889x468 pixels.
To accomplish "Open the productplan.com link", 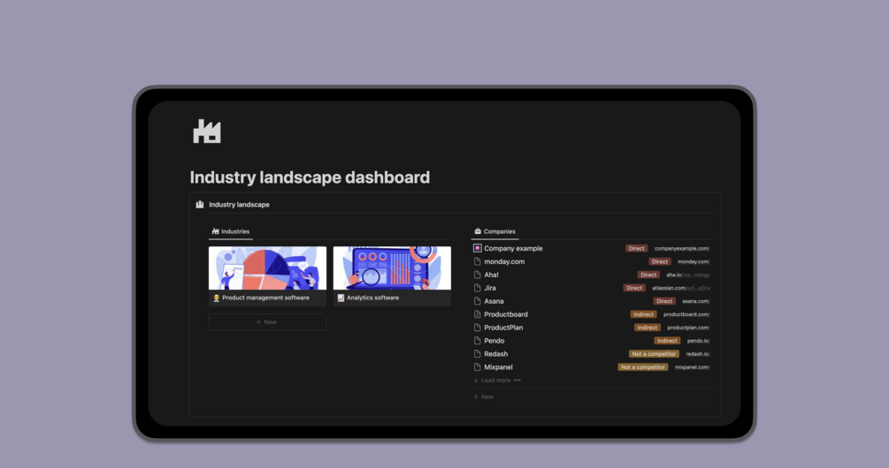I will (x=687, y=328).
